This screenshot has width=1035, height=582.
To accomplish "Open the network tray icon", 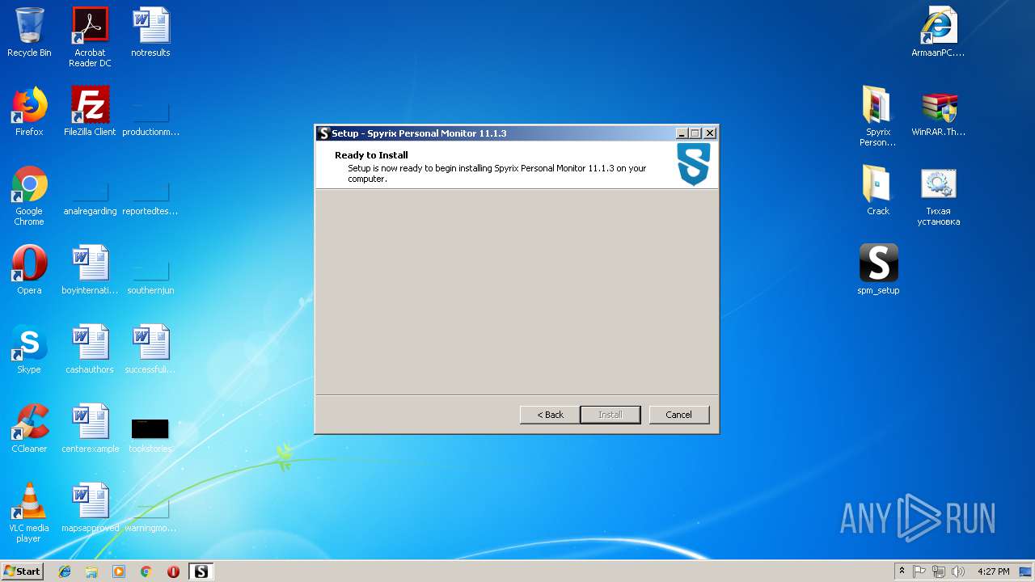I will tap(939, 571).
